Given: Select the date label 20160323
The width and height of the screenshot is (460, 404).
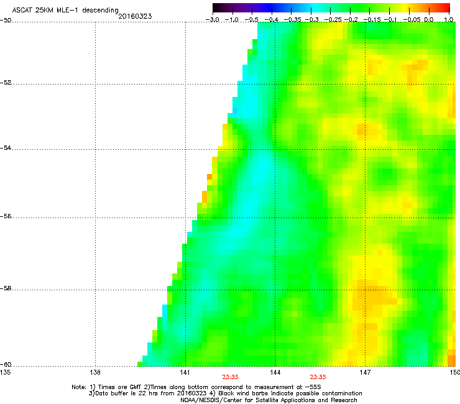Looking at the screenshot, I should coord(135,16).
